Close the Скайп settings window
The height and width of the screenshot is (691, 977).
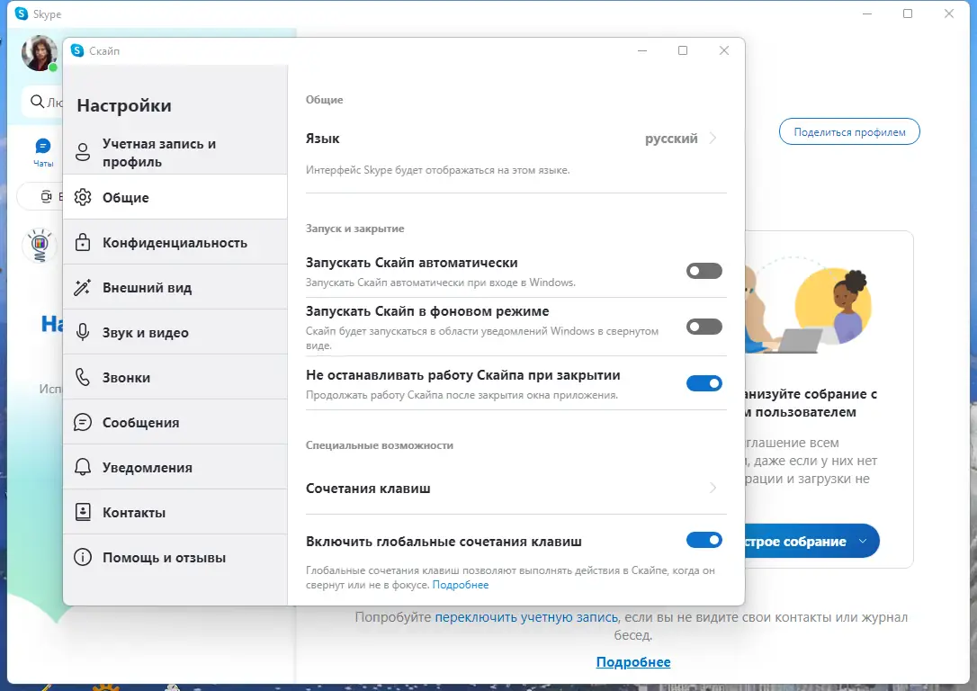click(724, 50)
